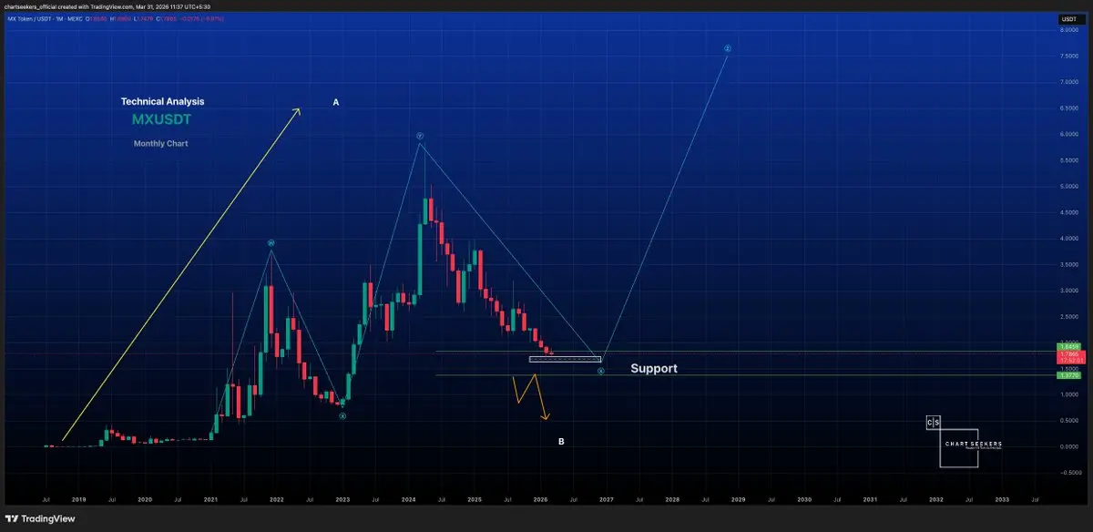The height and width of the screenshot is (532, 1093).
Task: Click the green 1.8459 price label
Action: [1067, 347]
